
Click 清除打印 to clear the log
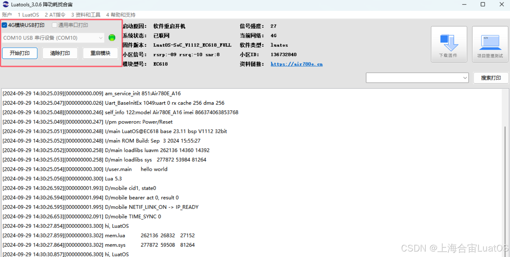coord(60,53)
